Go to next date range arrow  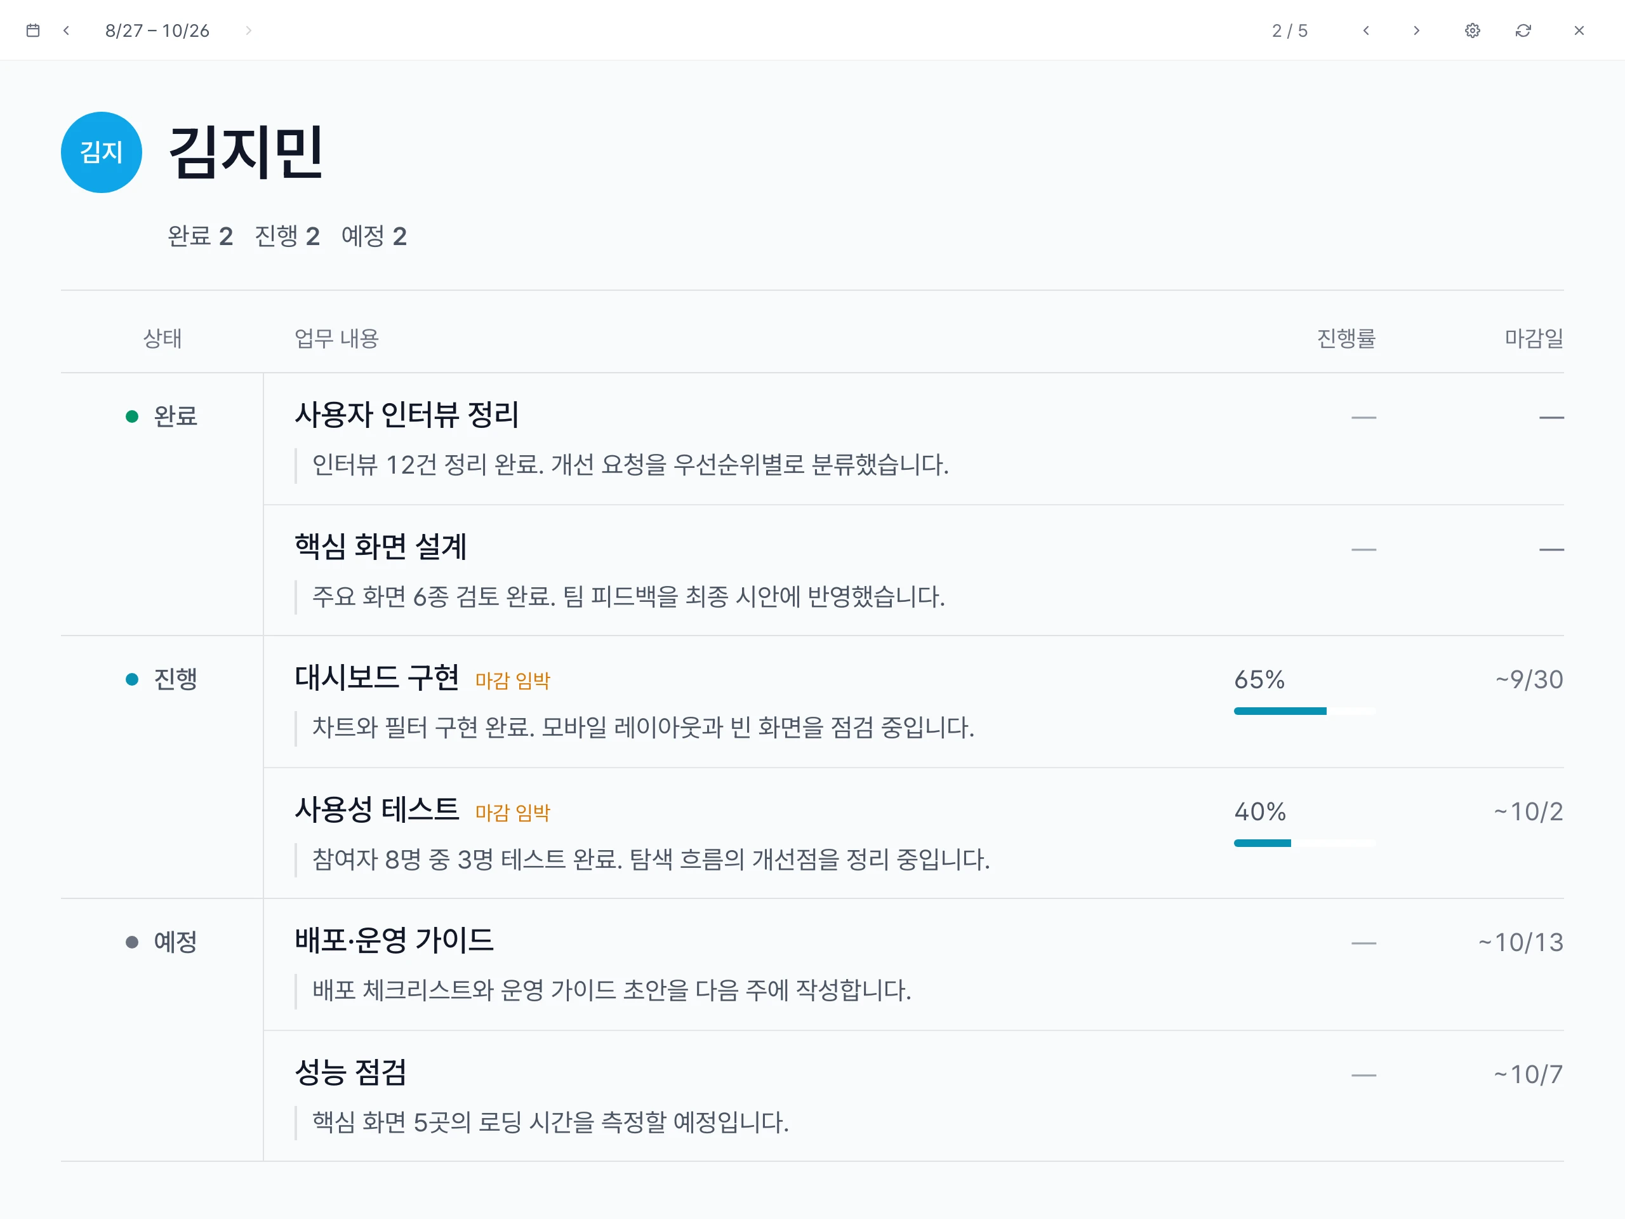coord(248,30)
